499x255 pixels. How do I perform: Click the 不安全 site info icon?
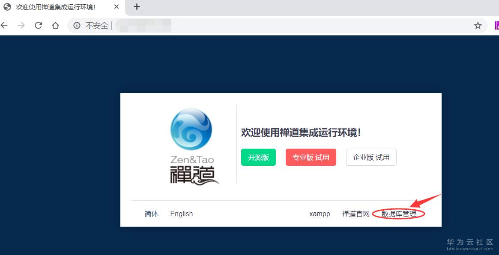(76, 25)
